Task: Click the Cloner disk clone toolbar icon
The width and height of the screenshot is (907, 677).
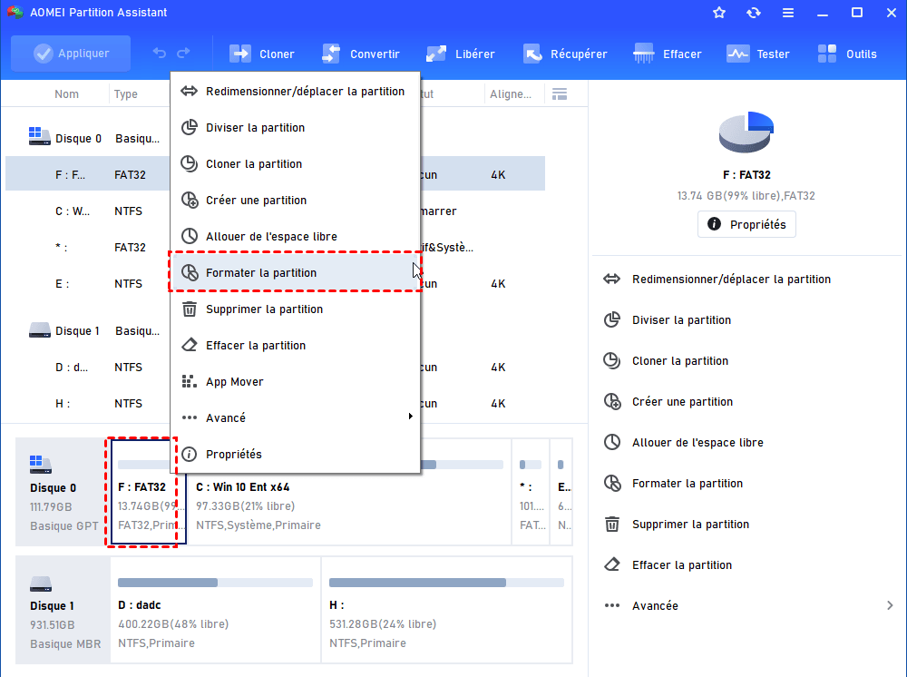Action: click(x=241, y=54)
